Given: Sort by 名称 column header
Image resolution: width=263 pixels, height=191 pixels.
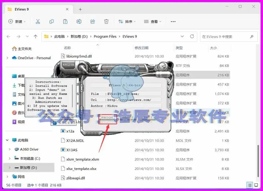Looking at the screenshot, I should [x=67, y=48].
